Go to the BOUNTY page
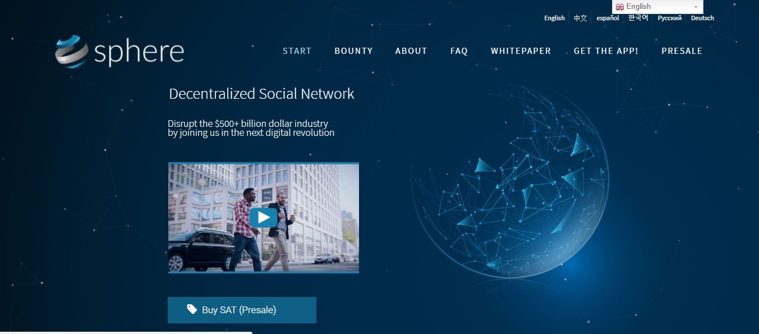Image resolution: width=759 pixels, height=334 pixels. [x=353, y=51]
